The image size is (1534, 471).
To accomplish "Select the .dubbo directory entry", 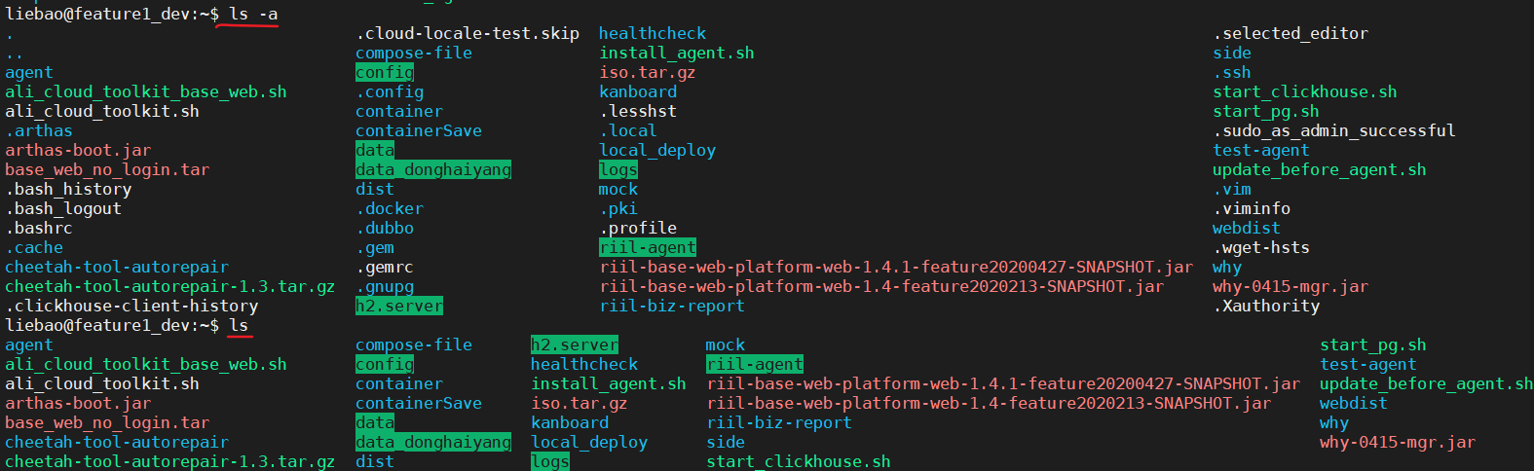I will pyautogui.click(x=385, y=228).
